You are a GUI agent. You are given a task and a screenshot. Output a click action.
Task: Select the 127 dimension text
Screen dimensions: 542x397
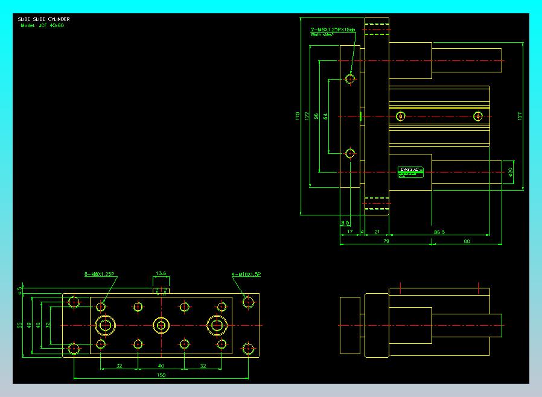point(520,116)
